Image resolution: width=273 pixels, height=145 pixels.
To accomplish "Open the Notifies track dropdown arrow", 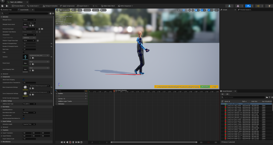I will [86, 93].
